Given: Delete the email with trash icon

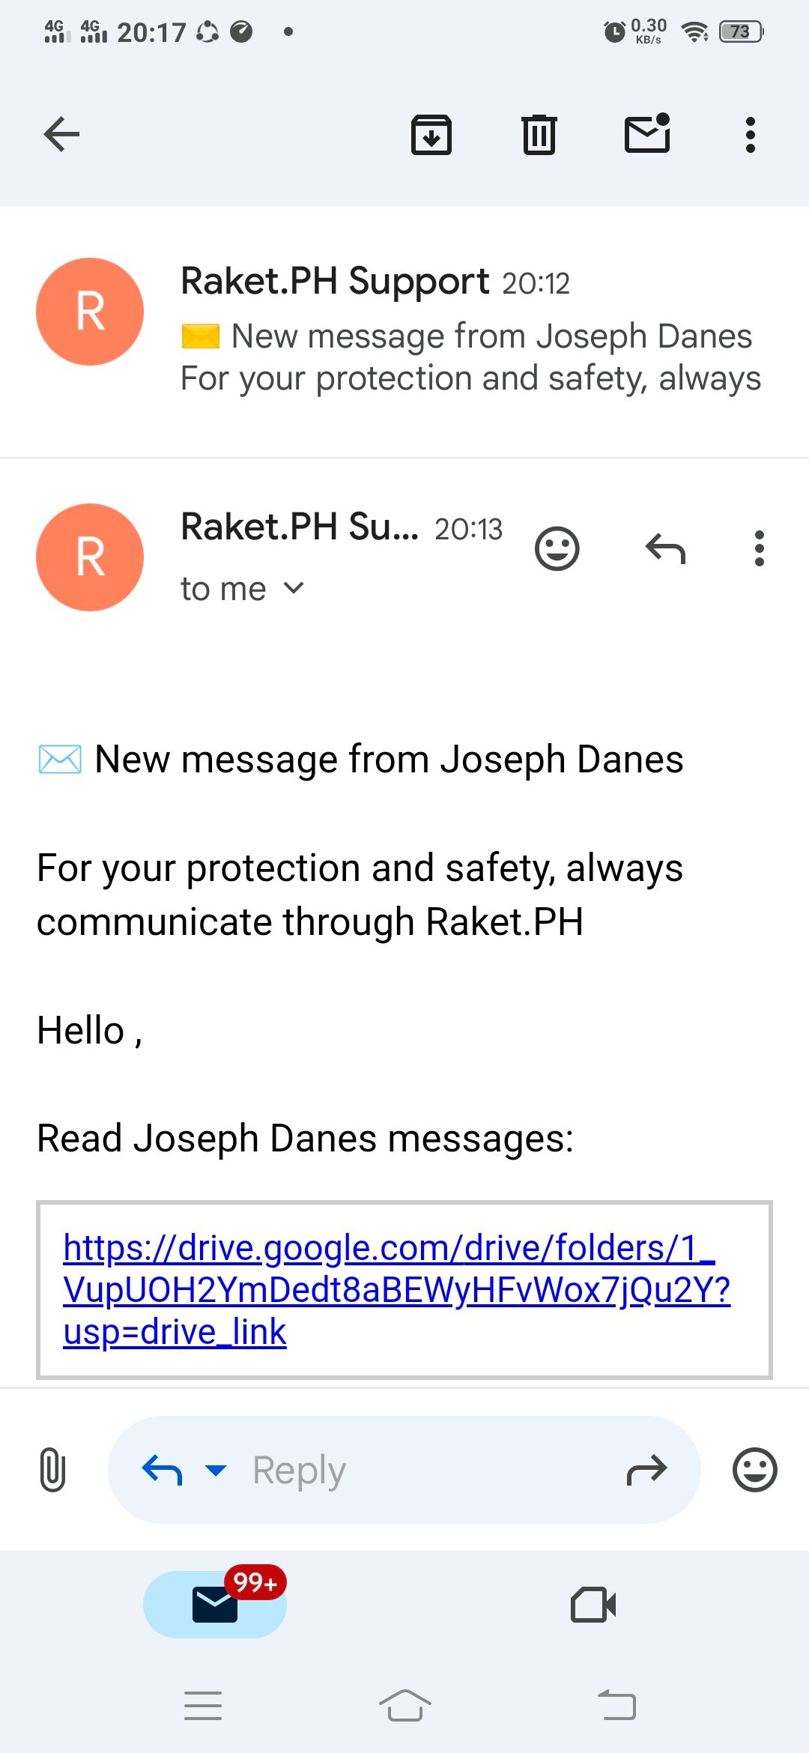Looking at the screenshot, I should coord(539,135).
